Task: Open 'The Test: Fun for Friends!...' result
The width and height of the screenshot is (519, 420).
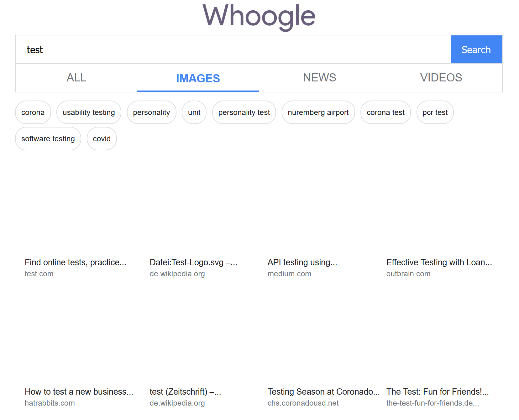Action: 438,392
